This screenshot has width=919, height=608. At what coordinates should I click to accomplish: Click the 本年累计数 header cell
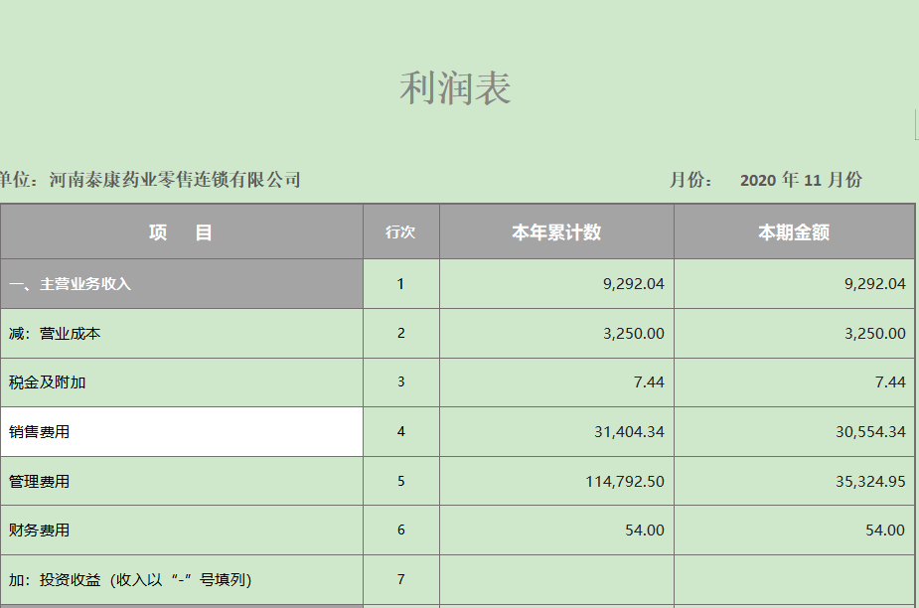click(x=556, y=232)
